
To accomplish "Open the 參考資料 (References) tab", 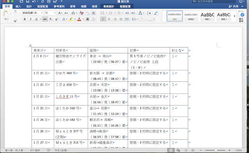I will (x=59, y=6).
